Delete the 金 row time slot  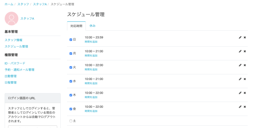245,107
